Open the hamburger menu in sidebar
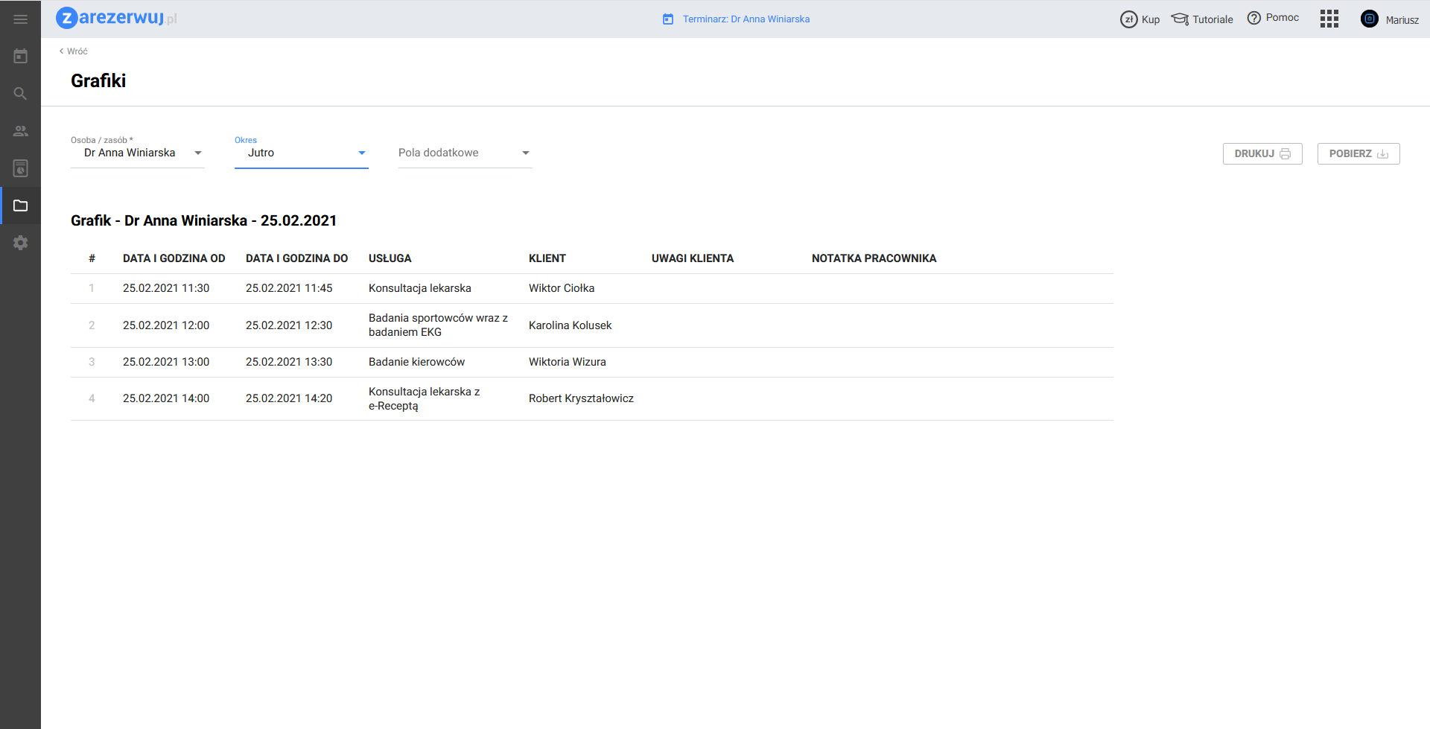The width and height of the screenshot is (1430, 729). (x=20, y=19)
